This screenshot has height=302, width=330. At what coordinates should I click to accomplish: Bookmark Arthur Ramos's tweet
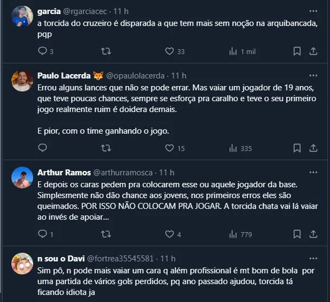pos(297,234)
